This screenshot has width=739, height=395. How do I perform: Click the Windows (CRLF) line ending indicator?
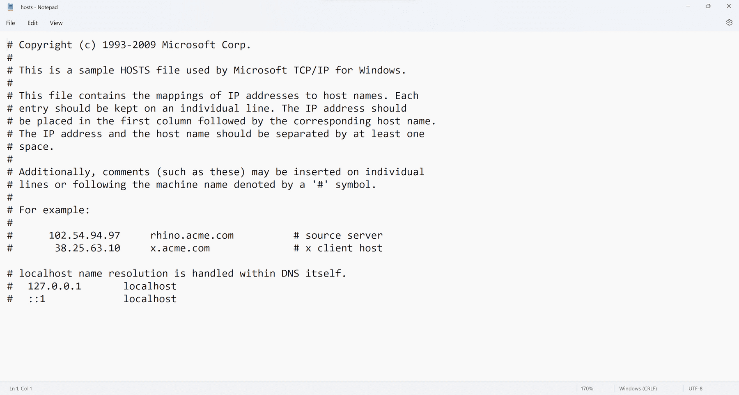point(638,388)
